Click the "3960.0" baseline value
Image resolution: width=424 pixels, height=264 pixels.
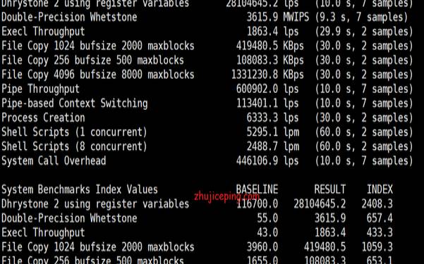tap(262, 247)
